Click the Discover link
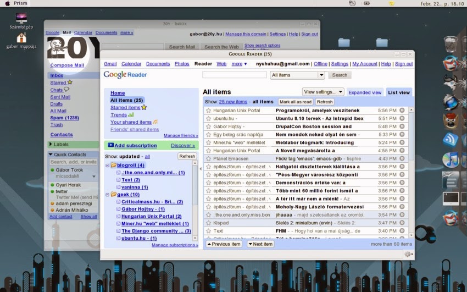 tap(183, 145)
